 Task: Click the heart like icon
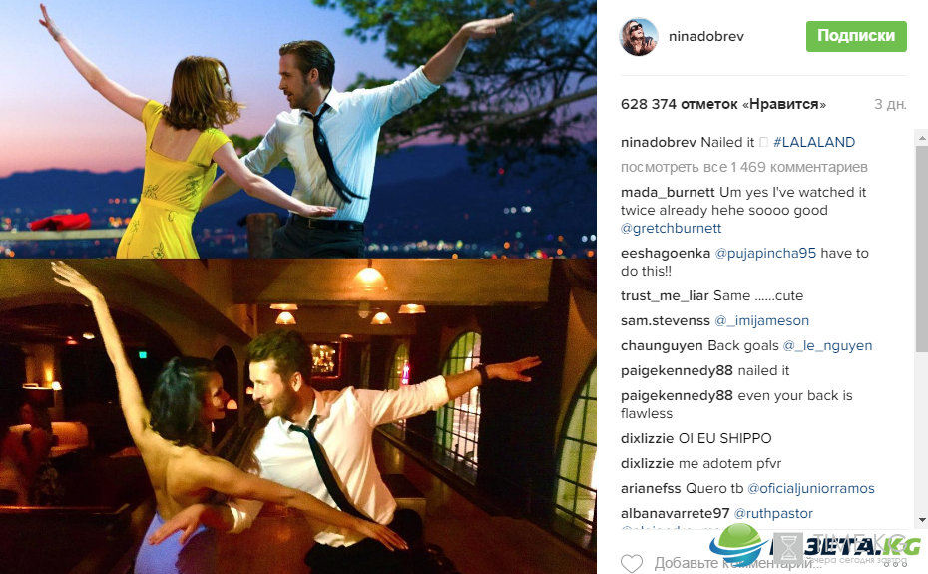(631, 563)
